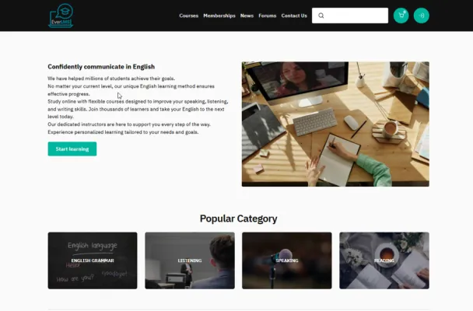This screenshot has width=473, height=311.
Task: Select the Speaking category card
Action: (287, 260)
